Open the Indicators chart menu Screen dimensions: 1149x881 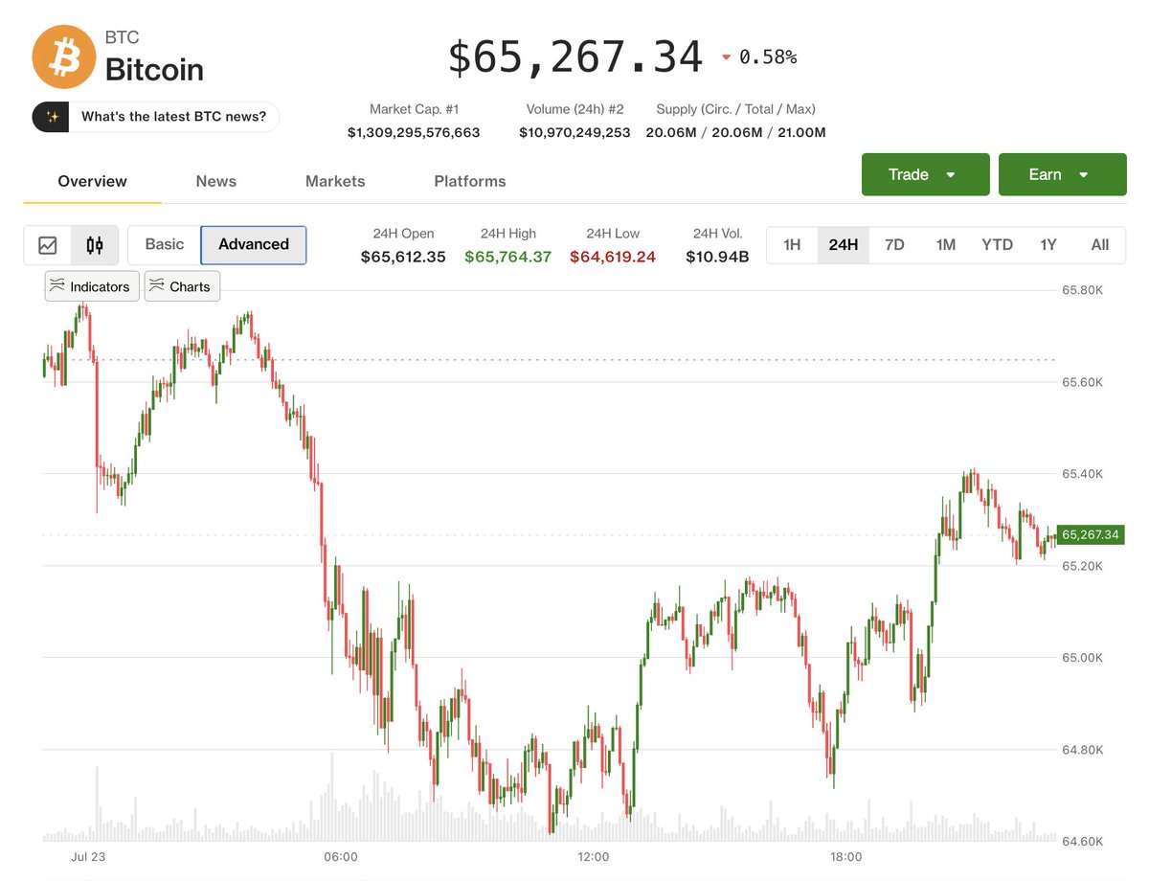click(92, 286)
